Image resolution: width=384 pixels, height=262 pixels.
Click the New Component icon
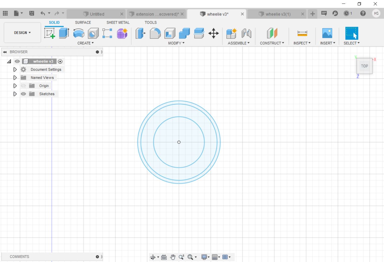coord(232,33)
